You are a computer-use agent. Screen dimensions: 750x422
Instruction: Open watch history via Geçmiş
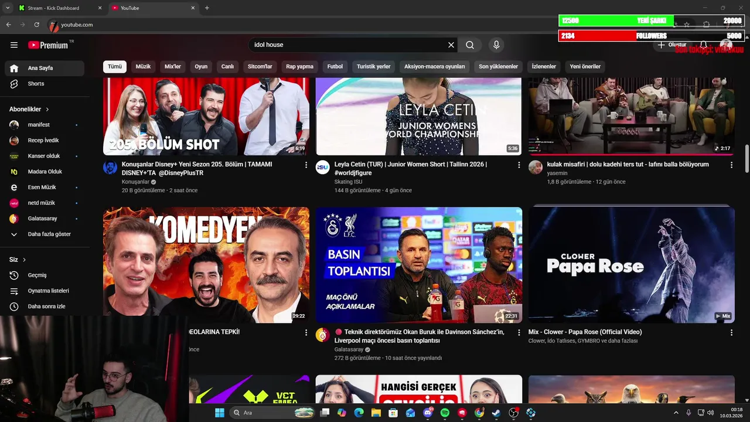tap(45, 275)
